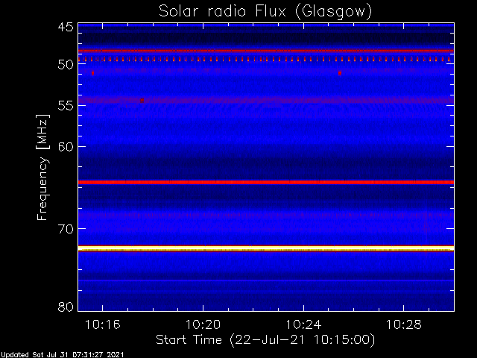Click the 10:28 time tick label
Image resolution: width=477 pixels, height=358 pixels.
pyautogui.click(x=404, y=325)
